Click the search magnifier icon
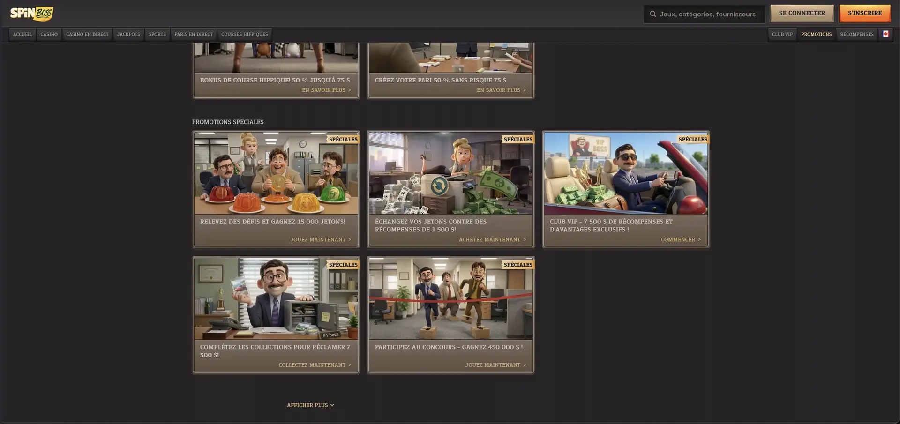Image resolution: width=900 pixels, height=424 pixels. pyautogui.click(x=652, y=14)
